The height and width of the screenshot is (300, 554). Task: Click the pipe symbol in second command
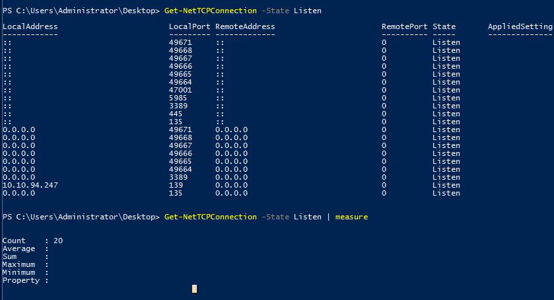tap(328, 217)
